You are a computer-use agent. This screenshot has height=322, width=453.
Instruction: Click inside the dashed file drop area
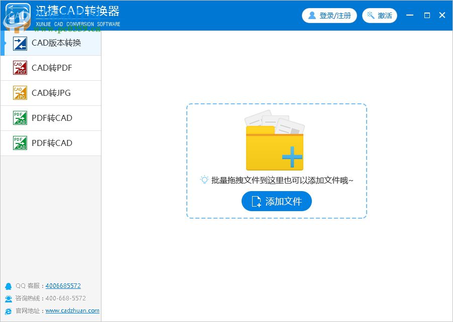tap(276, 160)
